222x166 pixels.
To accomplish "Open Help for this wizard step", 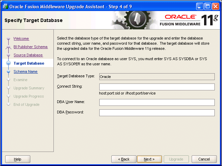I will [x=18, y=159].
